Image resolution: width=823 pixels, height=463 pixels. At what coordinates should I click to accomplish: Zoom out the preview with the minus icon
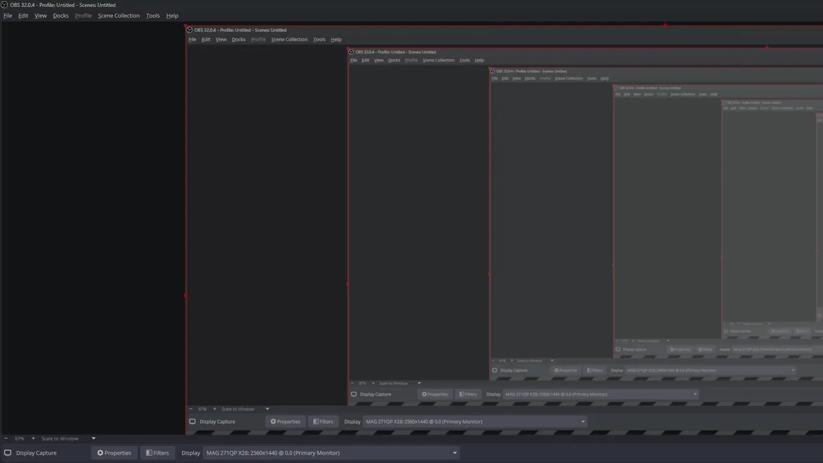pyautogui.click(x=6, y=439)
